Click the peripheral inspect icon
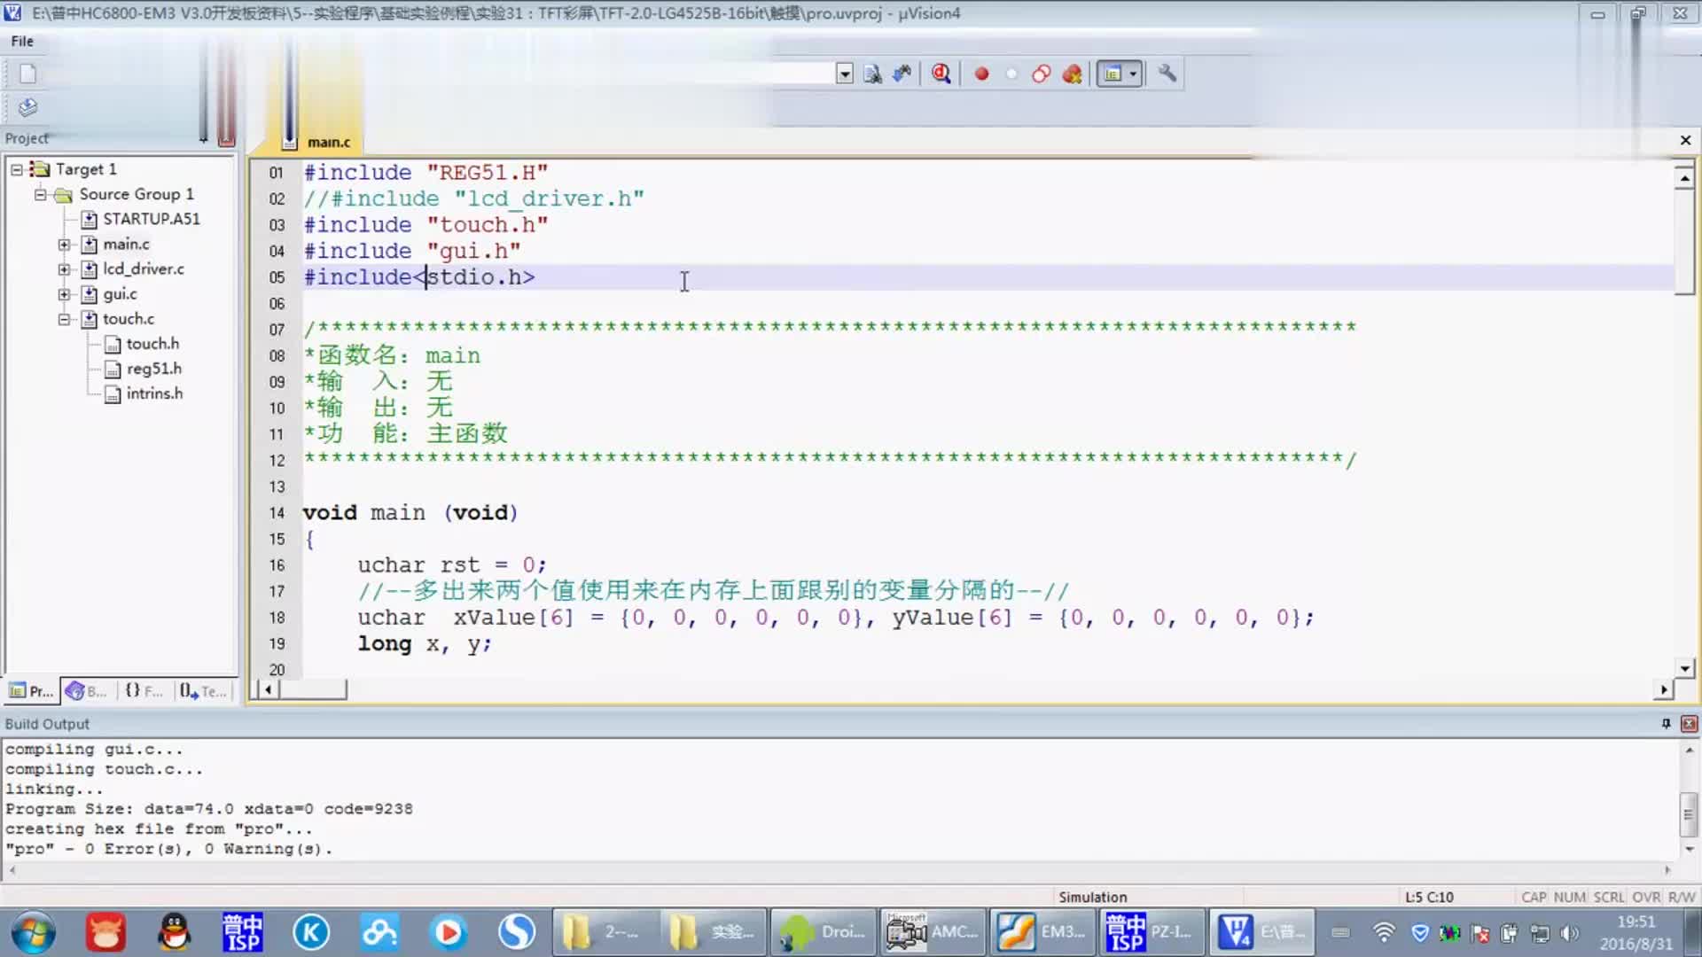1702x957 pixels. (941, 74)
